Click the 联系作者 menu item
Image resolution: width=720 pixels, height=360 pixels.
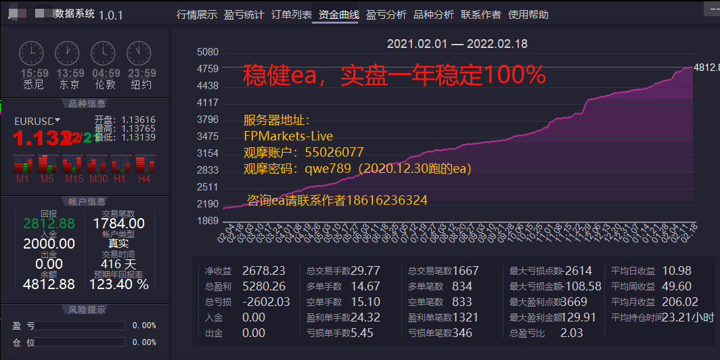click(x=481, y=14)
